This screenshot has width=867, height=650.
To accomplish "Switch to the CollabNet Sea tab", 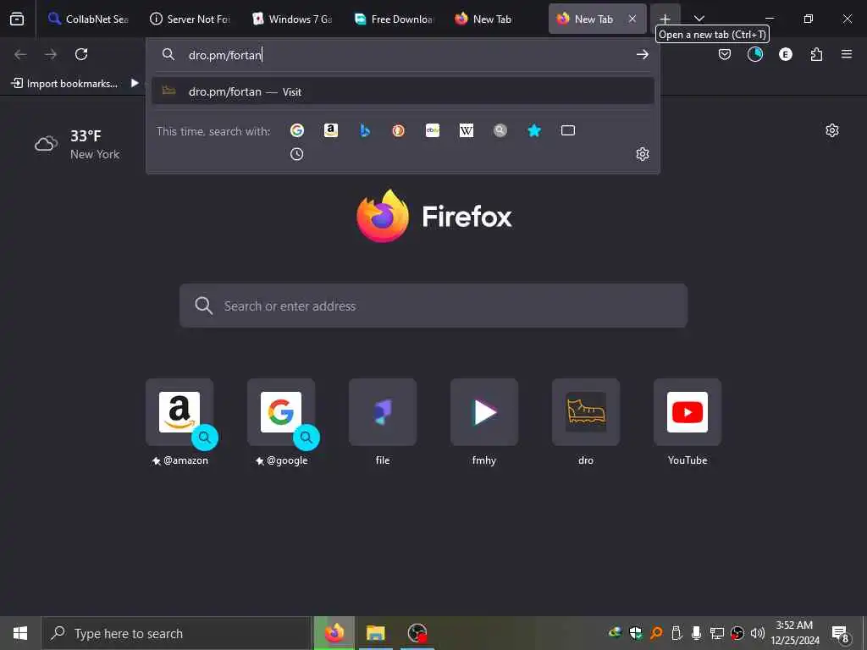I will click(x=88, y=19).
